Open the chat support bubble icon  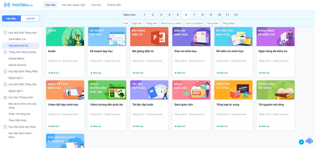pyautogui.click(x=309, y=141)
